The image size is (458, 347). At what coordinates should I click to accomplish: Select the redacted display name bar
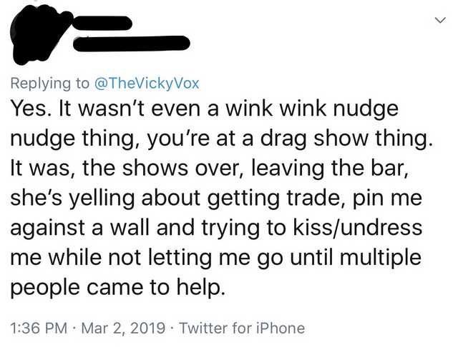click(102, 22)
